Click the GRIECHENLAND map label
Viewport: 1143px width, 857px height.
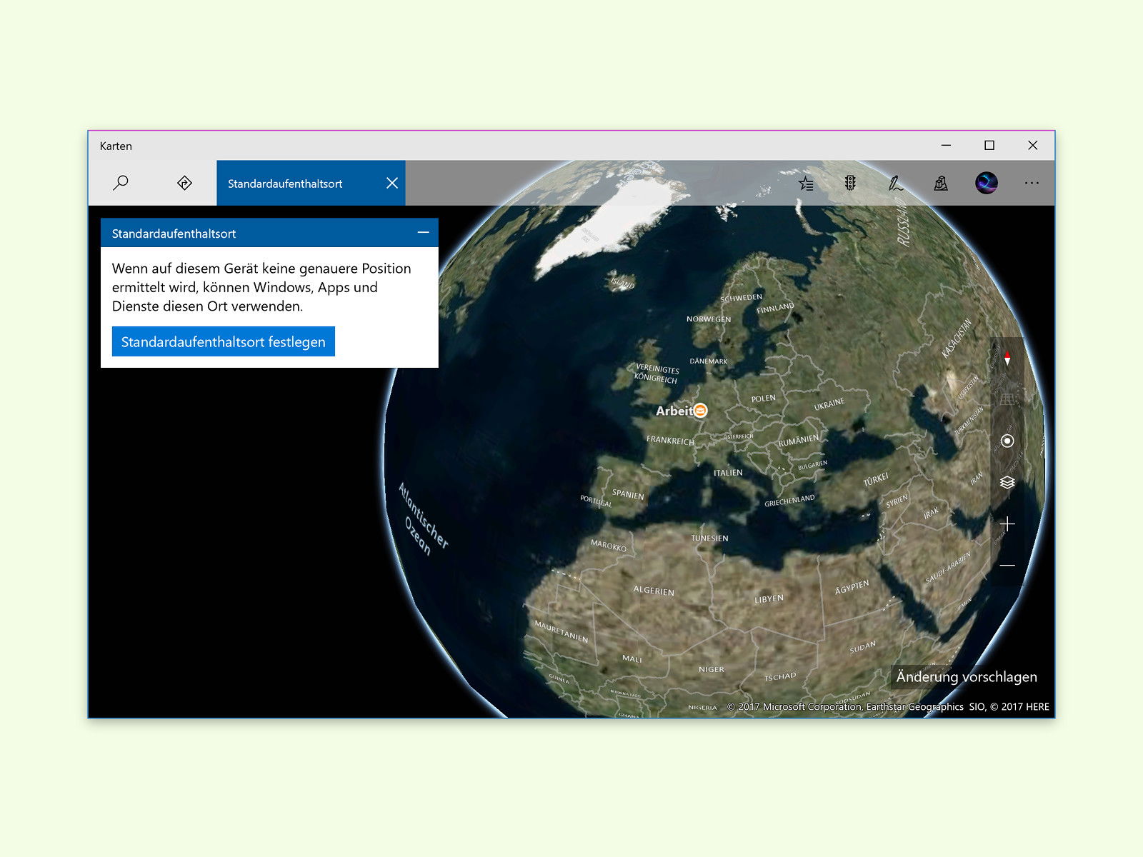pyautogui.click(x=789, y=501)
